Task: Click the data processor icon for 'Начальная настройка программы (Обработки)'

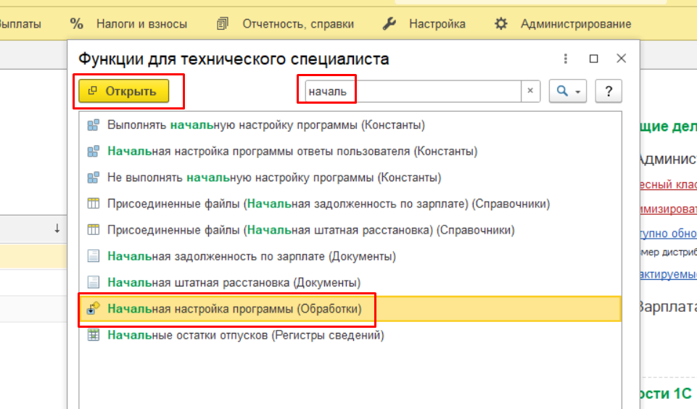Action: [93, 309]
